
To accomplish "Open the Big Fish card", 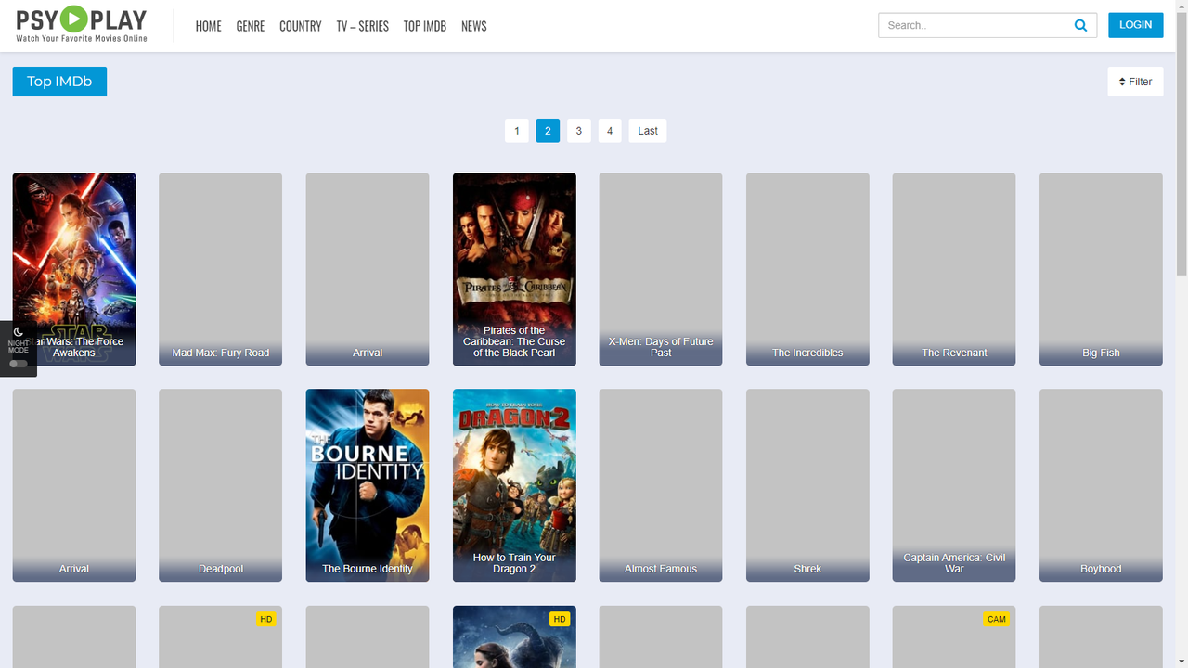I will pos(1101,269).
